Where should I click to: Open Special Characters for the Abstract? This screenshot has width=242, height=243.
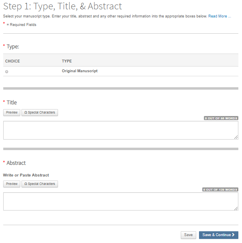40,184
